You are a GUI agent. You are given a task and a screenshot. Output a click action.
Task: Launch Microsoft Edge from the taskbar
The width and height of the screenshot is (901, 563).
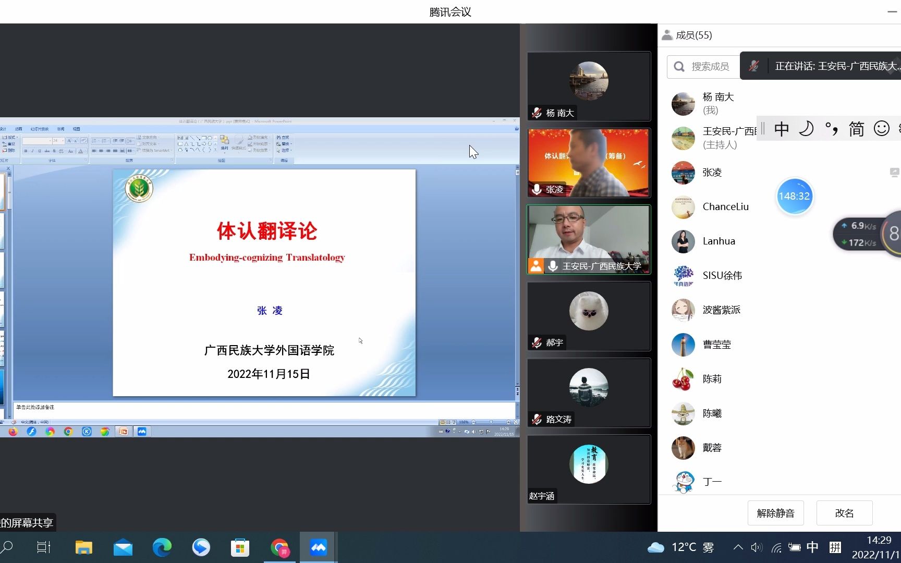click(162, 547)
